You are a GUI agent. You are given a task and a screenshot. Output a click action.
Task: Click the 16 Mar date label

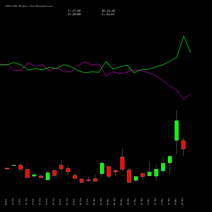coord(155,202)
